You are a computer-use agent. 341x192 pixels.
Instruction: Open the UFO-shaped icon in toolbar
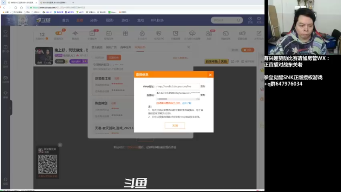click(192, 33)
